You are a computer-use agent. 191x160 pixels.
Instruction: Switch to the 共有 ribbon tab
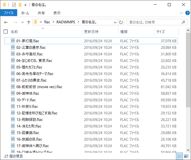[x=41, y=13]
